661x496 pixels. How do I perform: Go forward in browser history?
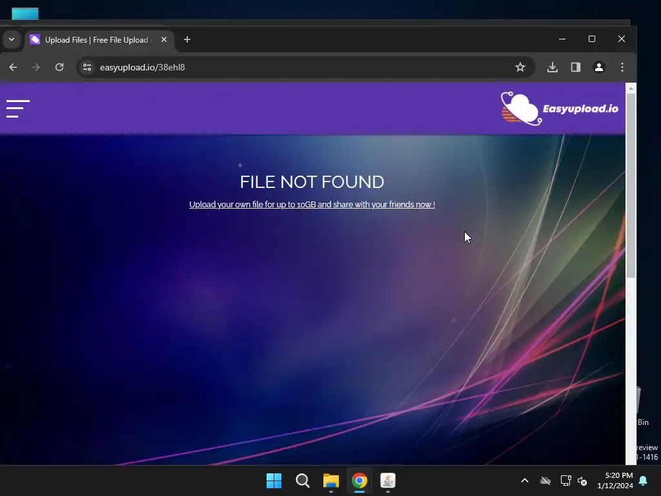pyautogui.click(x=36, y=67)
